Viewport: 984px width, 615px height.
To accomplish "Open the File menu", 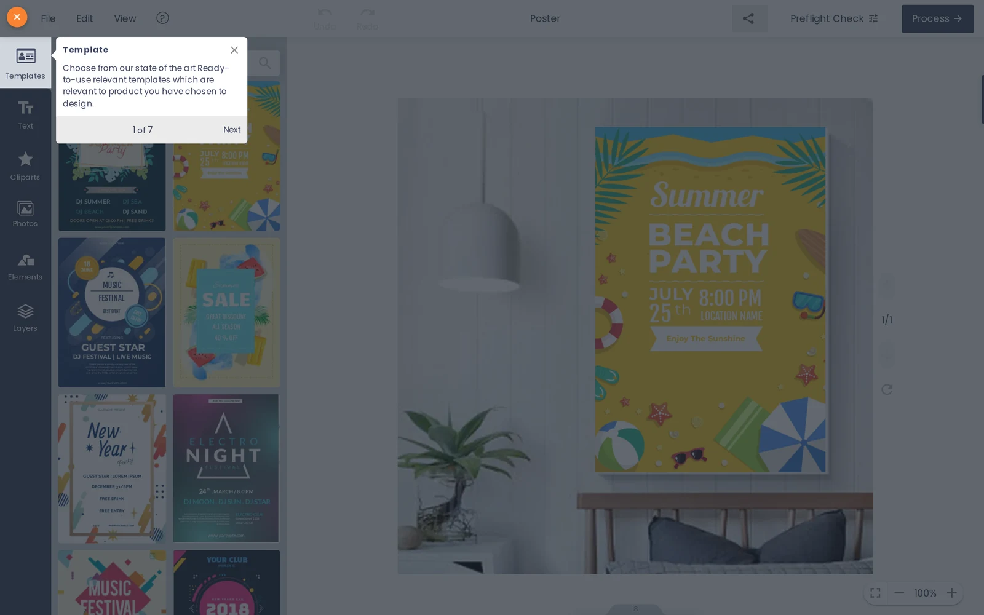I will 48,18.
